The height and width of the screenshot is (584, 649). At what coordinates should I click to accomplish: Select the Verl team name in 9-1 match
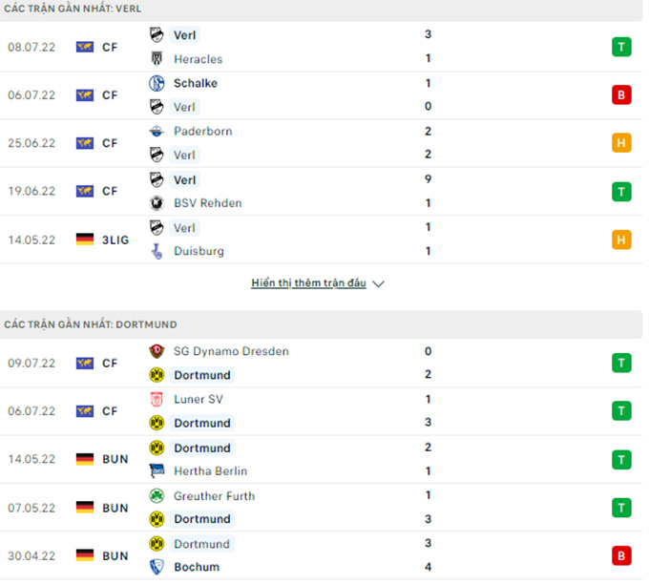[185, 181]
